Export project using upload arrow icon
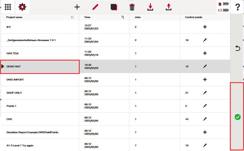 tap(169, 7)
